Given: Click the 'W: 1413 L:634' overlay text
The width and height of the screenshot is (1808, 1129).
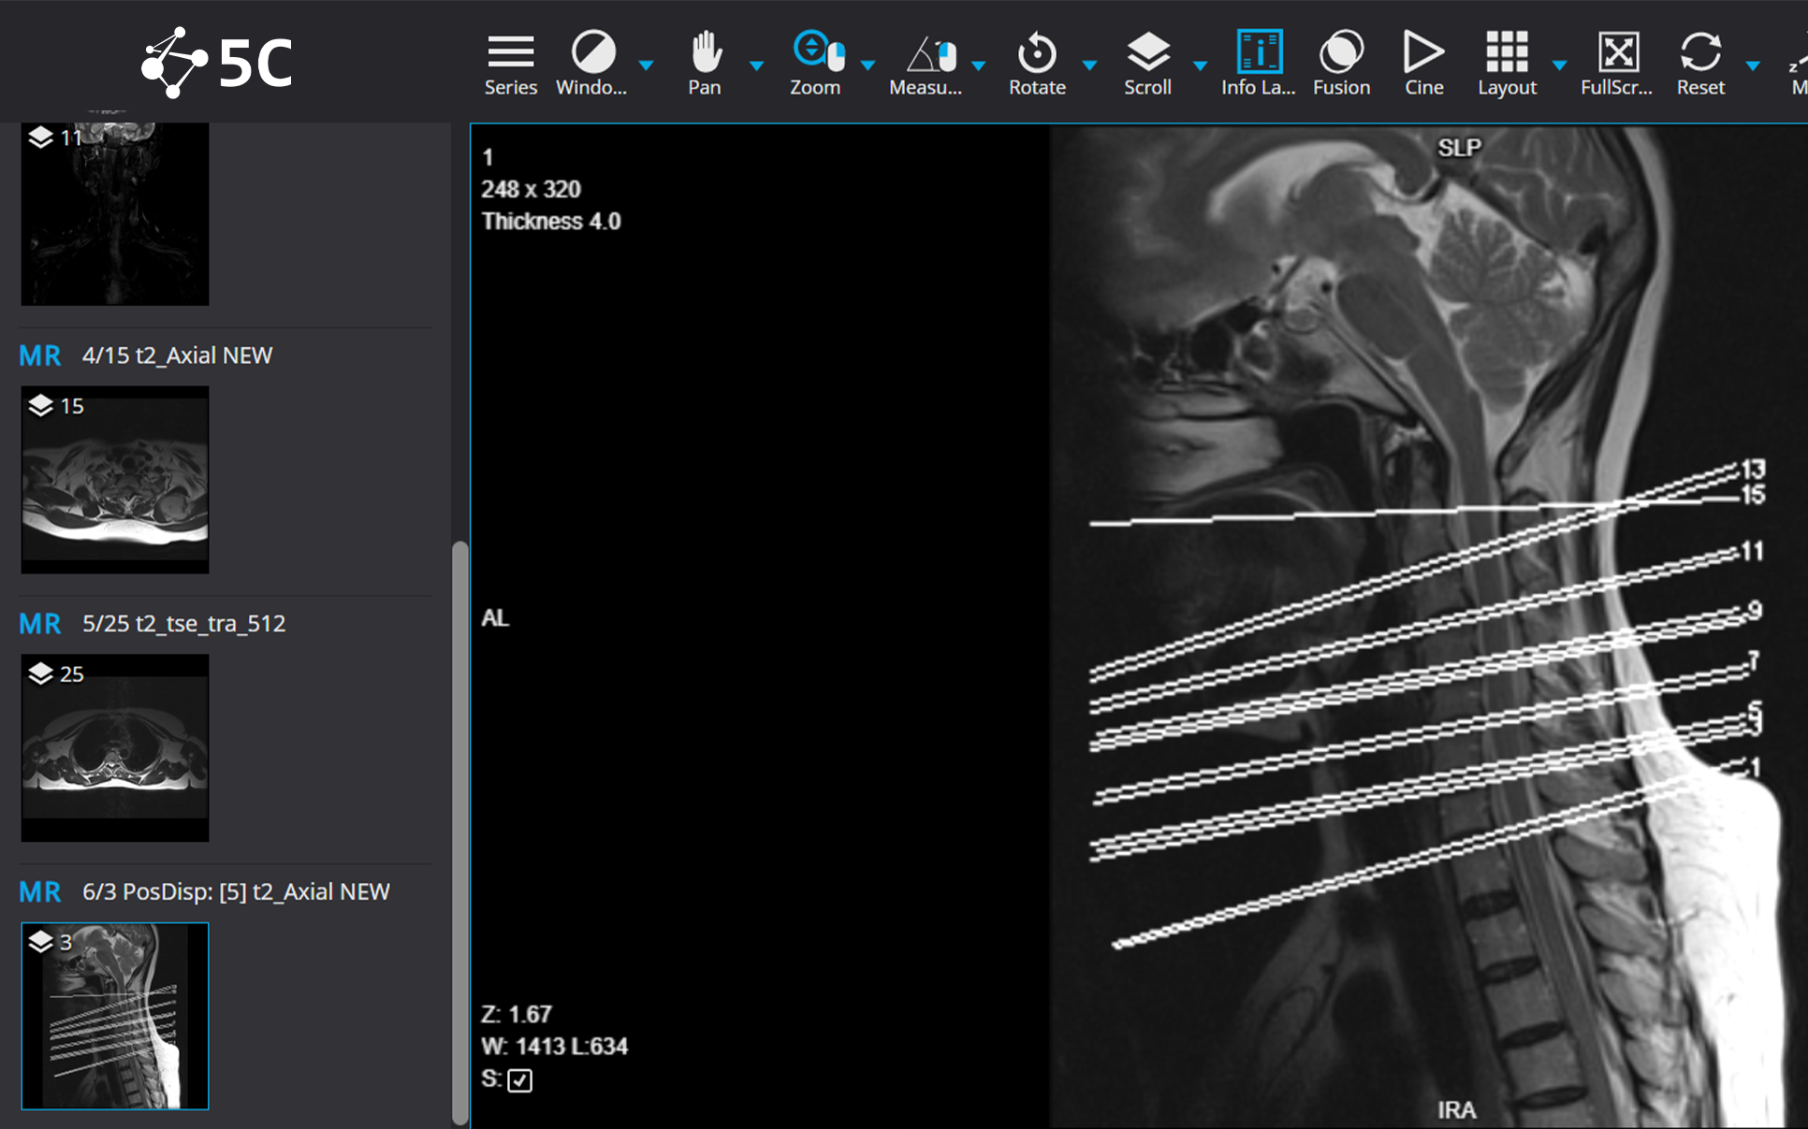Looking at the screenshot, I should tap(554, 1047).
